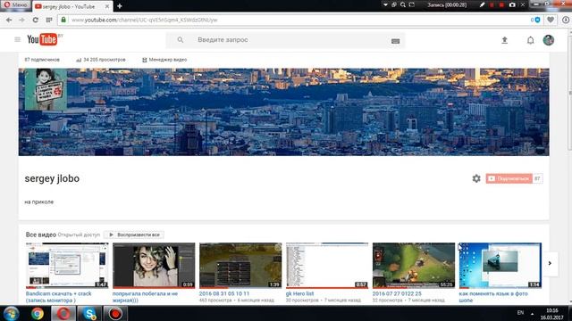Image resolution: width=572 pixels, height=321 pixels.
Task: Open Bandicam recorder on the taskbar
Action: pyautogui.click(x=115, y=314)
